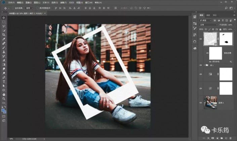Open the auto-select Layer/Group dropdown
The image size is (237, 141).
pyautogui.click(x=30, y=8)
